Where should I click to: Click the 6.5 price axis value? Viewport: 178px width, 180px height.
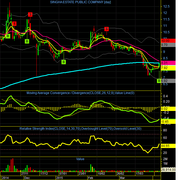click(x=165, y=84)
